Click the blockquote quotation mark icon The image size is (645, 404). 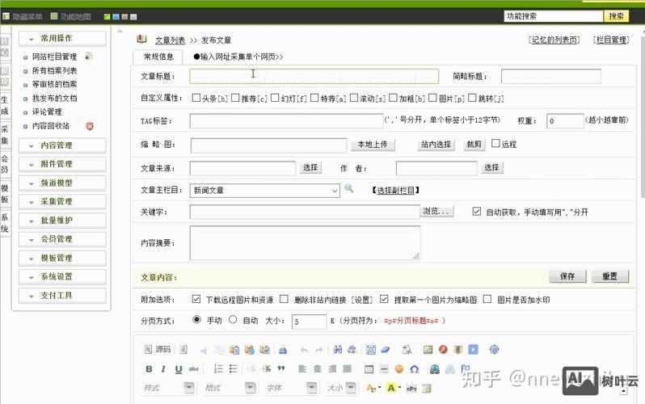point(281,369)
